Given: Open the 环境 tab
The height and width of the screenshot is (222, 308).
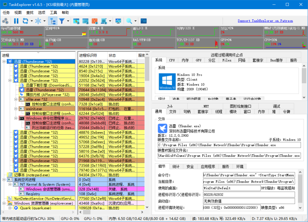Looking at the screenshot, I should coord(240,166).
